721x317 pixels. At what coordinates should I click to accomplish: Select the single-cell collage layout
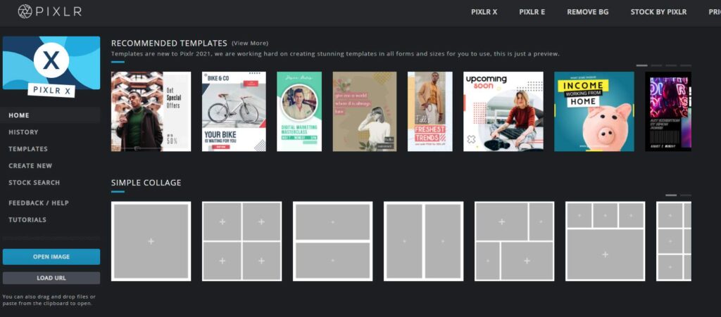click(x=151, y=241)
